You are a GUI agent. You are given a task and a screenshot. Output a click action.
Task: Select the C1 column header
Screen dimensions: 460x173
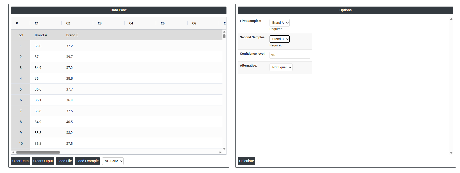37,23
